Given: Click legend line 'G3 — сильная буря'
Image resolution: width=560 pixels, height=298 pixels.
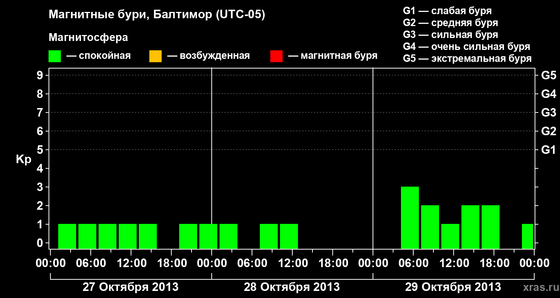Looking at the screenshot, I should point(451,34).
